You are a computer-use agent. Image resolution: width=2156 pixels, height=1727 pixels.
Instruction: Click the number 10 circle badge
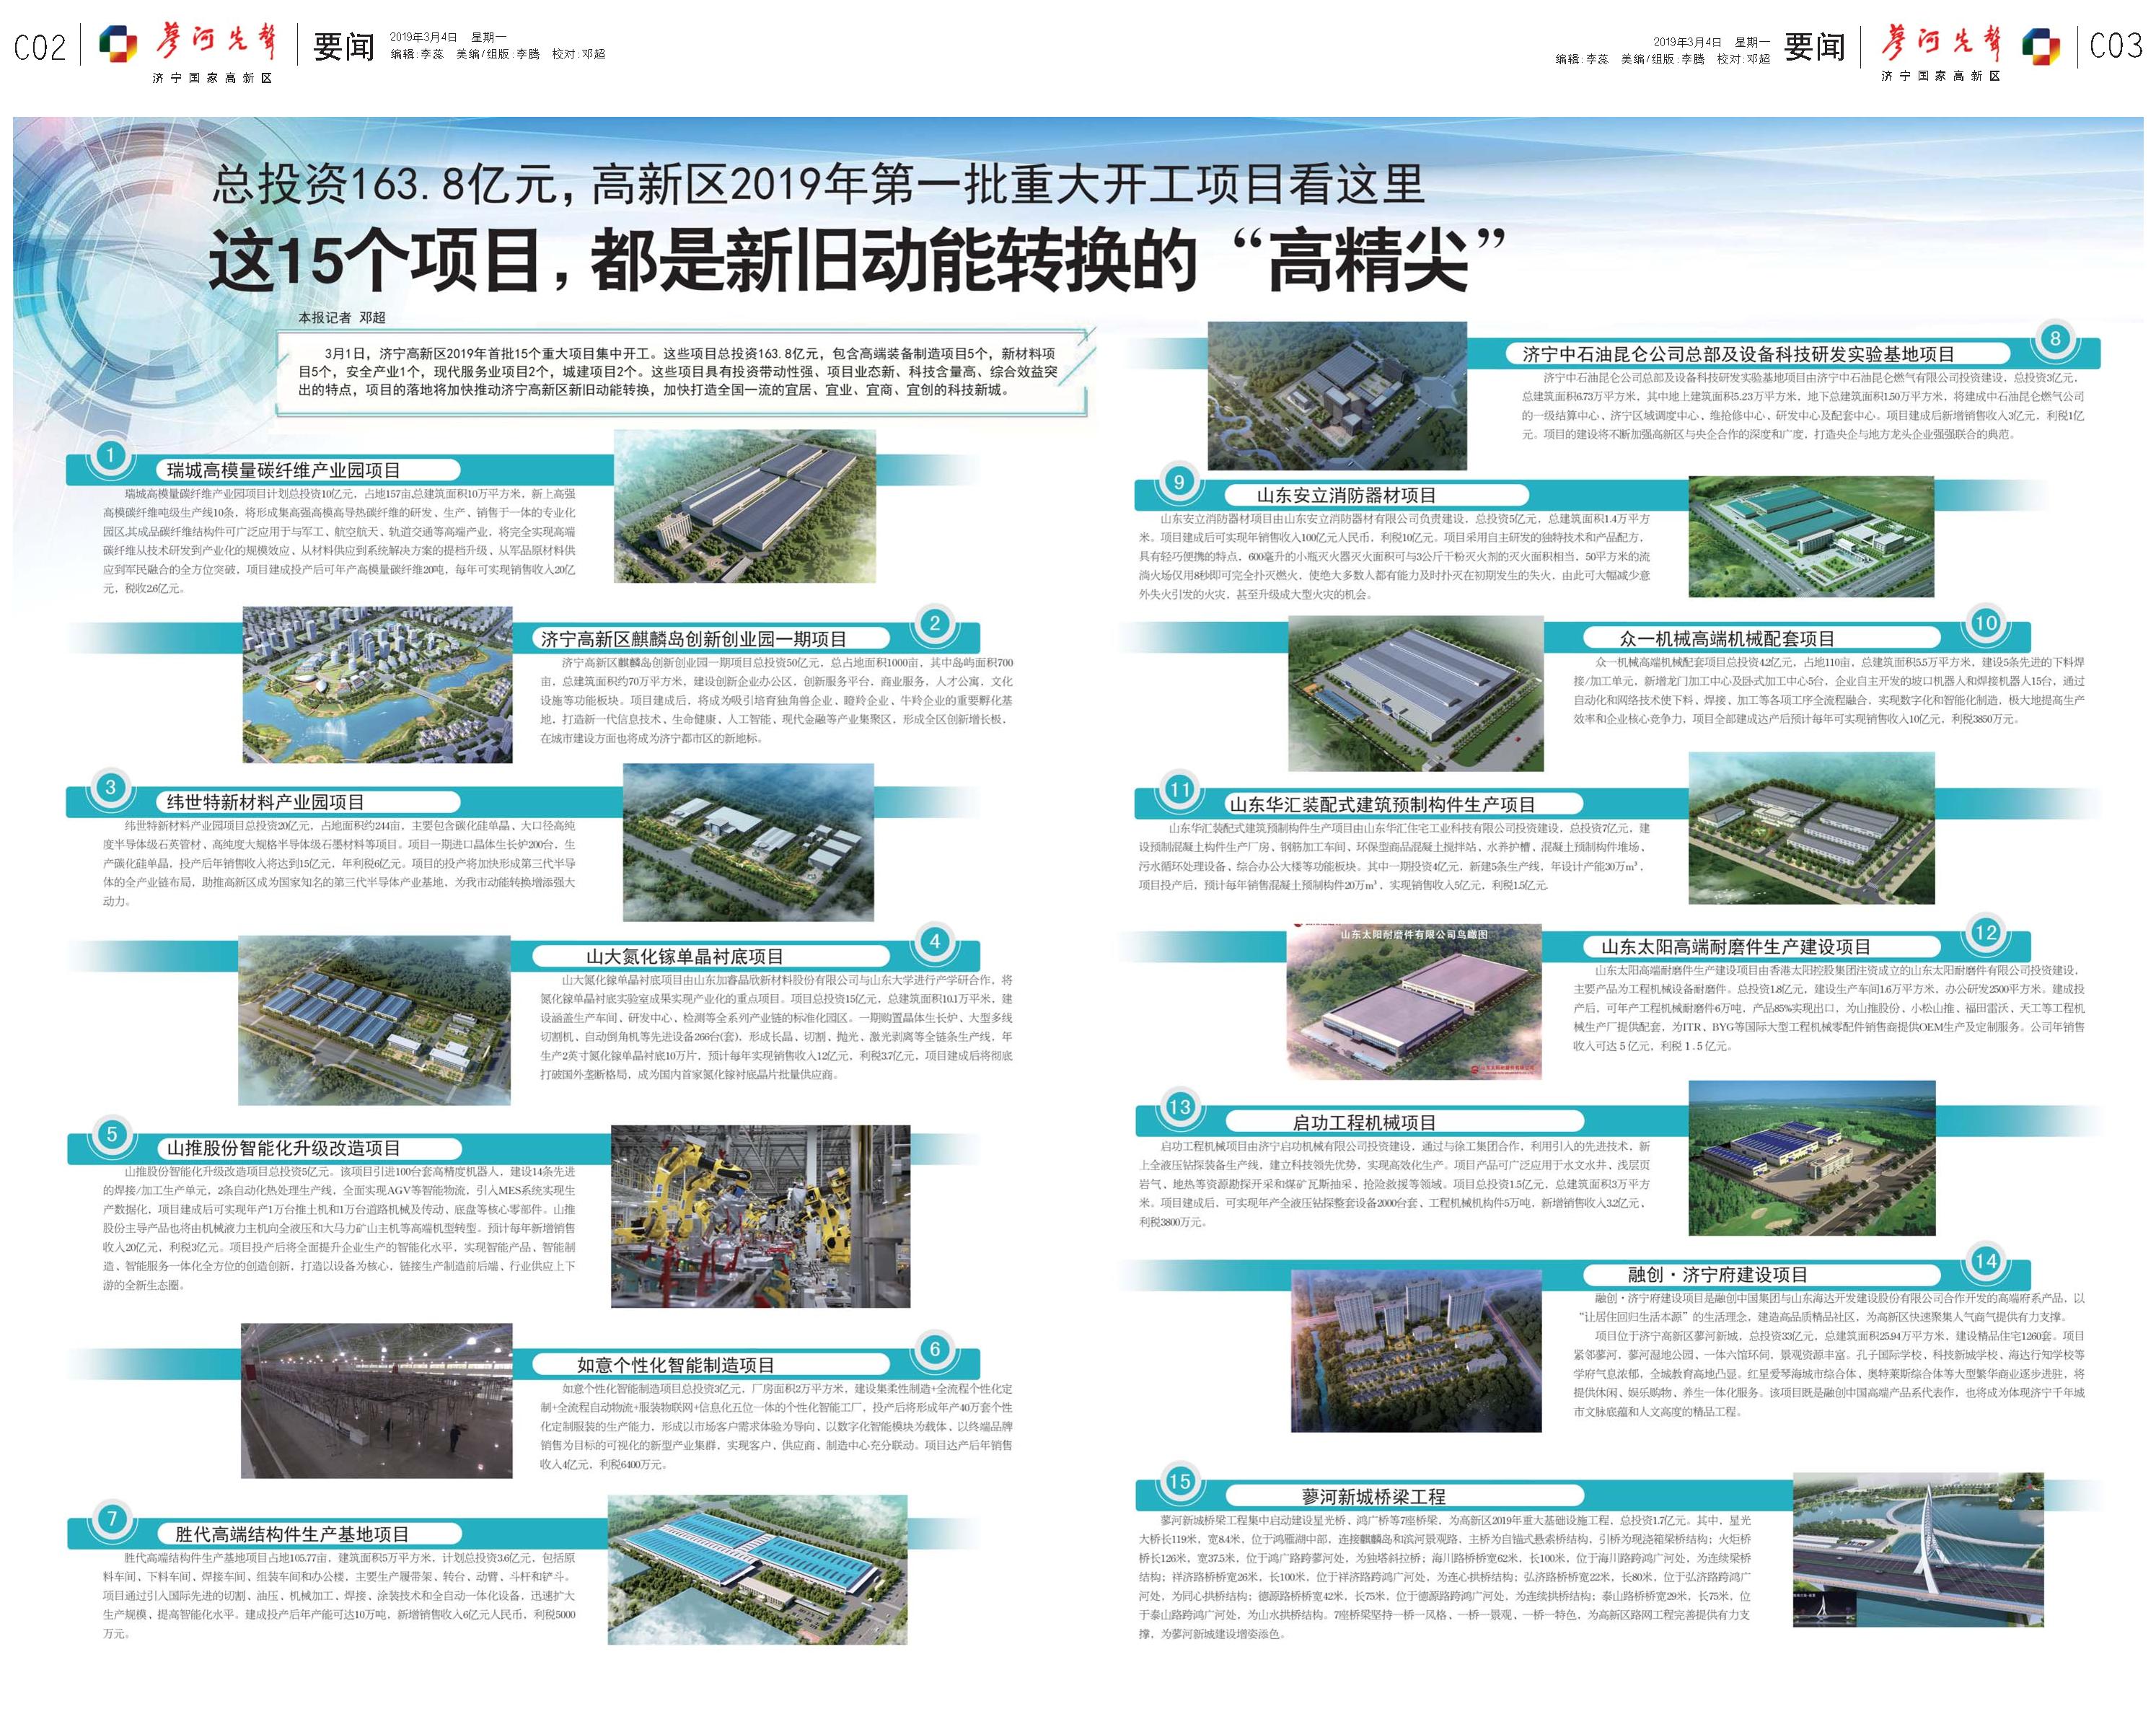click(1985, 624)
